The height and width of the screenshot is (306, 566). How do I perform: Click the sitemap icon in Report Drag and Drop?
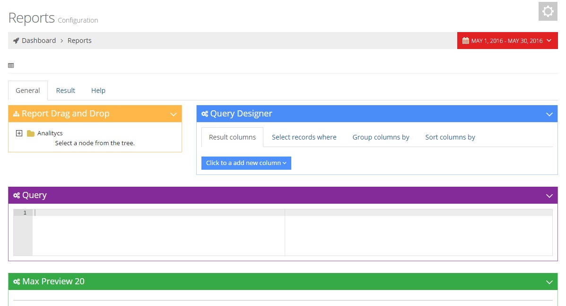[x=16, y=114]
